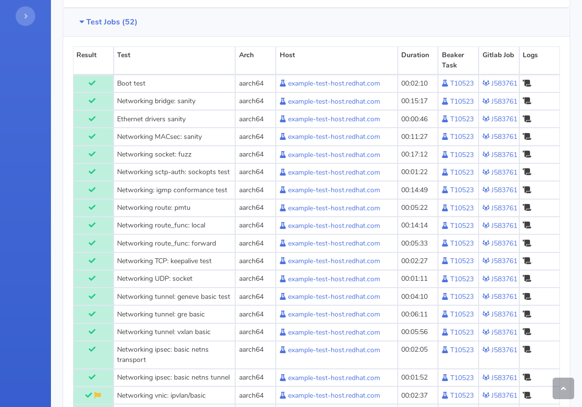The height and width of the screenshot is (407, 582).
Task: Open host link for Networking tunnel: gre basic
Action: 334,315
